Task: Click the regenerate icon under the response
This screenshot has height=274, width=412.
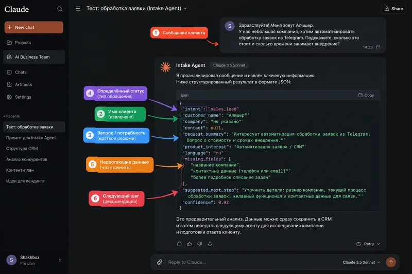Action: [x=210, y=244]
